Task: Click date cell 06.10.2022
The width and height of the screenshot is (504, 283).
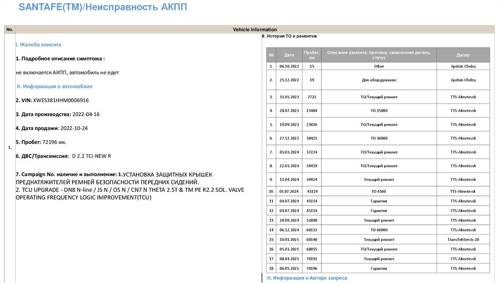Action: [289, 67]
